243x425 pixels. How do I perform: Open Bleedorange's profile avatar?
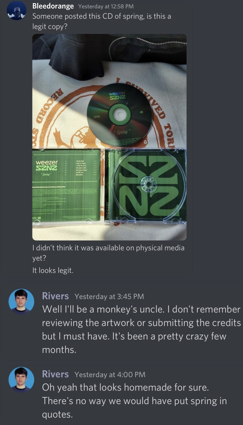16,11
